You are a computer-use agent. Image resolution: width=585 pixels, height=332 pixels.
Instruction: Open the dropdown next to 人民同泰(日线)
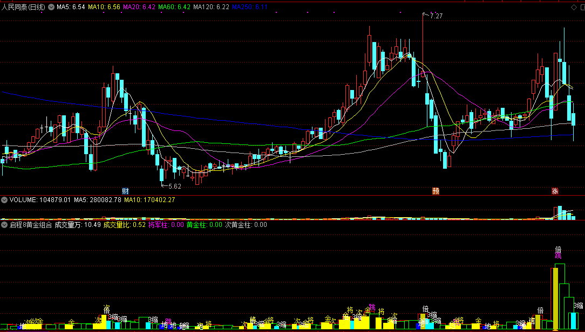51,7
